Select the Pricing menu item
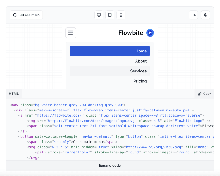Viewport: 220px width, 176px height. pyautogui.click(x=110, y=81)
